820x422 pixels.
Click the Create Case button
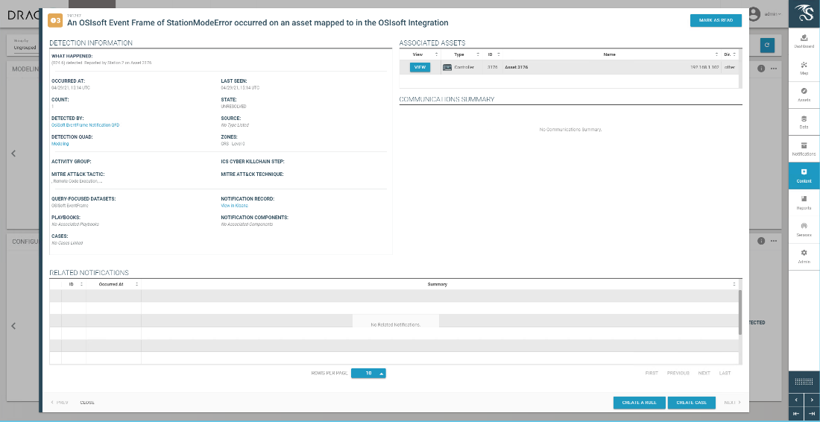(691, 403)
